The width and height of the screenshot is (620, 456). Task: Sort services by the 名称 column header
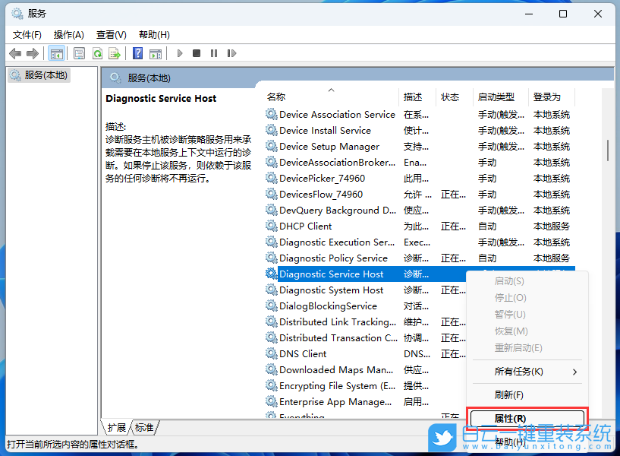pos(277,97)
